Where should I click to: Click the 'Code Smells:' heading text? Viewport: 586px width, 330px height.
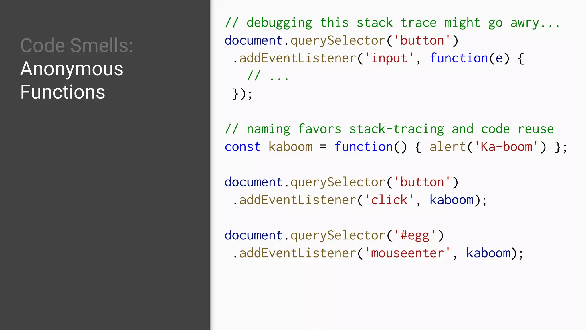point(77,46)
